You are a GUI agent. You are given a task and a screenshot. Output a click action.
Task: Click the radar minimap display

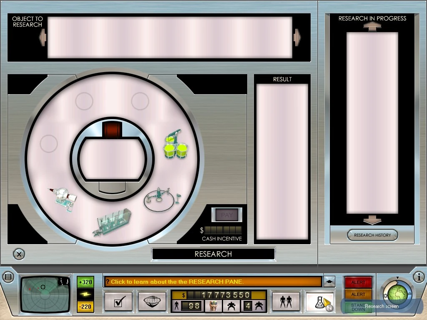pyautogui.click(x=46, y=295)
